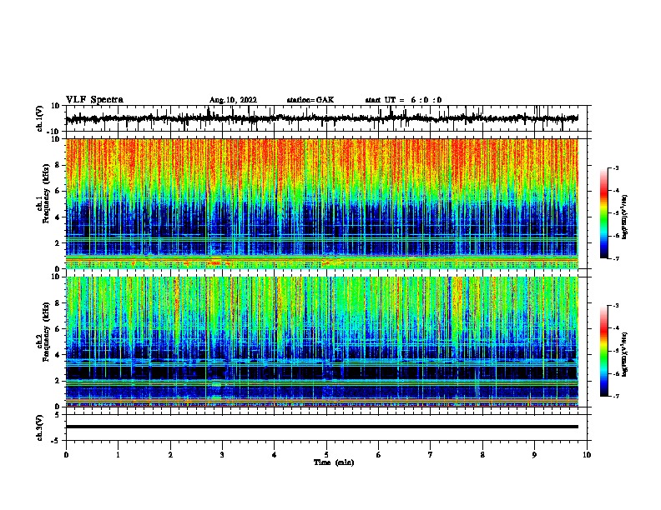This screenshot has width=661, height=510.
Task: Click the ch.1 color bar "log(PSD)" units label
Action: coord(625,217)
